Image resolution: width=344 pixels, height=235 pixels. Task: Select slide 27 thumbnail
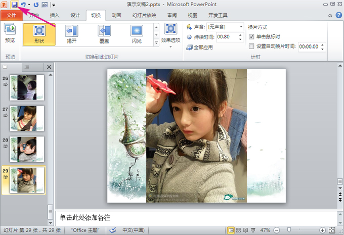[27, 118]
